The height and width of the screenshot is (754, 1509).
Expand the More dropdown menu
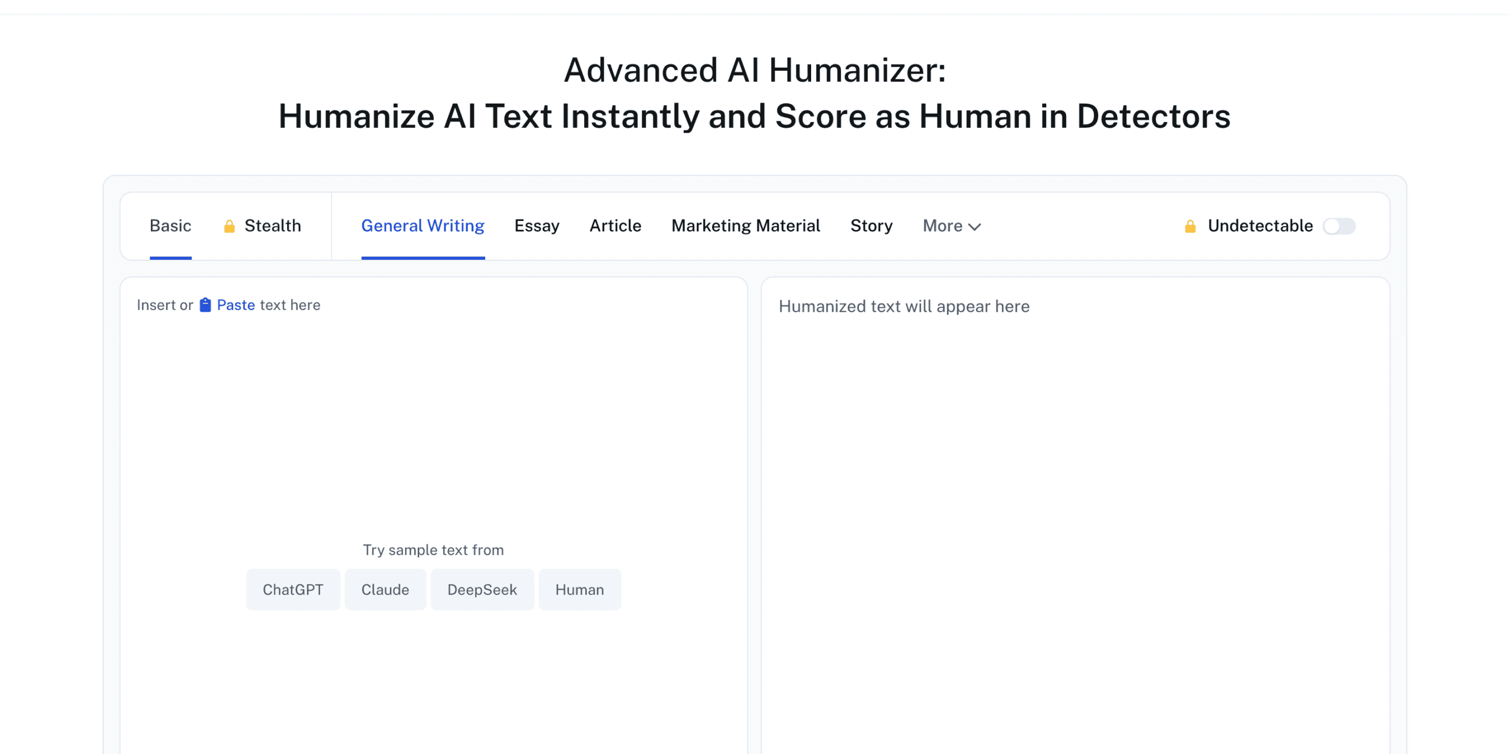pyautogui.click(x=951, y=226)
